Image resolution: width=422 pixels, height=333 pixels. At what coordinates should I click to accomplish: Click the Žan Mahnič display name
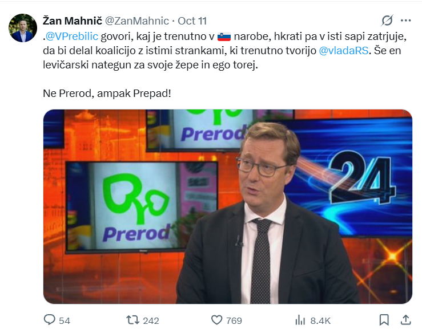click(73, 21)
